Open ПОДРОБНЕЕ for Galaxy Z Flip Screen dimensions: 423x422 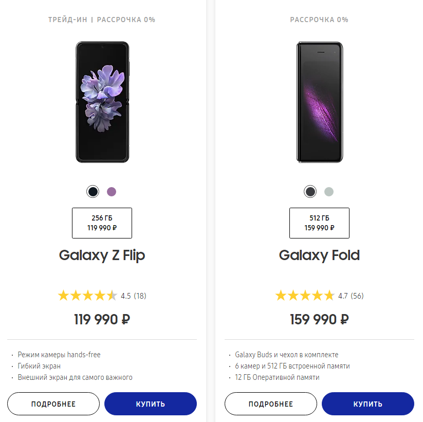point(53,403)
